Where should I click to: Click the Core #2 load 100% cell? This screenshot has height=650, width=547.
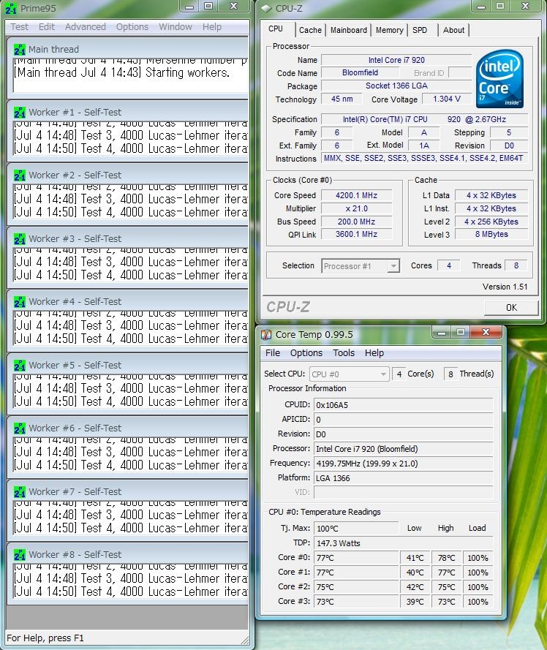pyautogui.click(x=478, y=587)
